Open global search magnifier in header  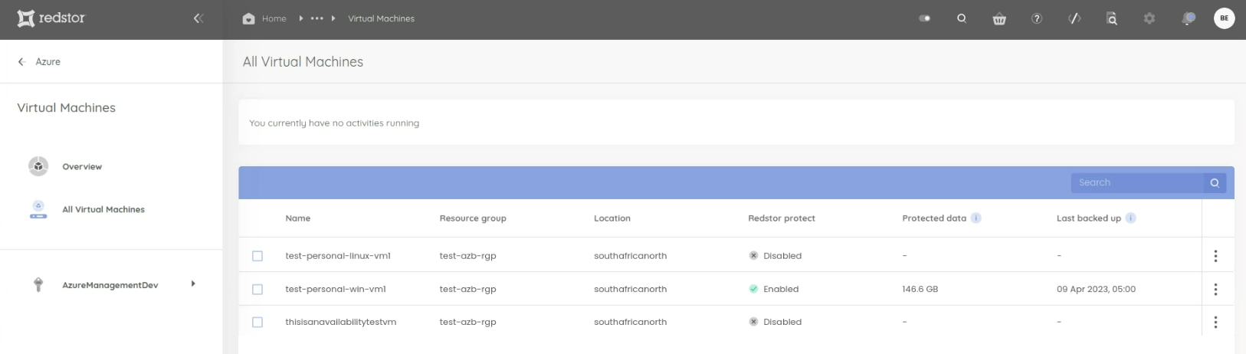pyautogui.click(x=962, y=18)
